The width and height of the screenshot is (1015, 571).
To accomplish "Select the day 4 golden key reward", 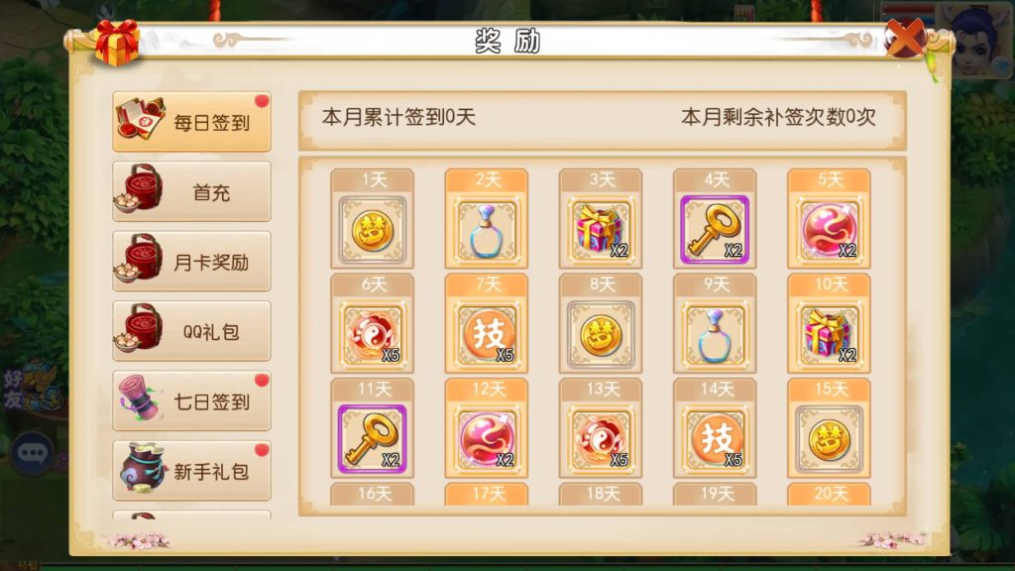I will (x=715, y=230).
